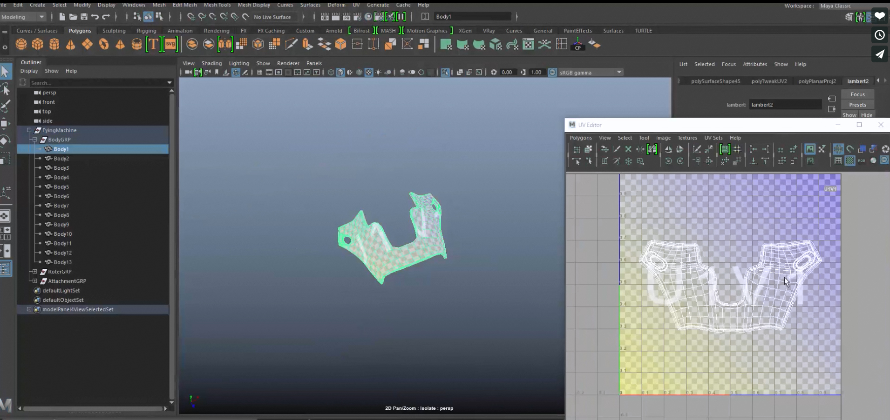Create a polygon sphere from the shelf
890x420 pixels.
pyautogui.click(x=21, y=44)
